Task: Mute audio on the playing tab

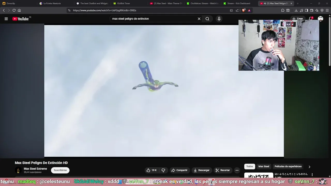Action: (x=265, y=3)
